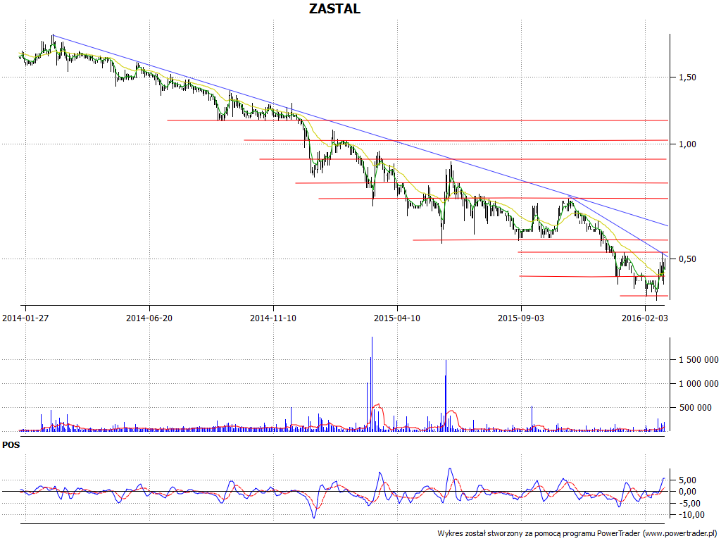Click the 5,00 oscillator axis label
721x541 pixels.
(687, 480)
